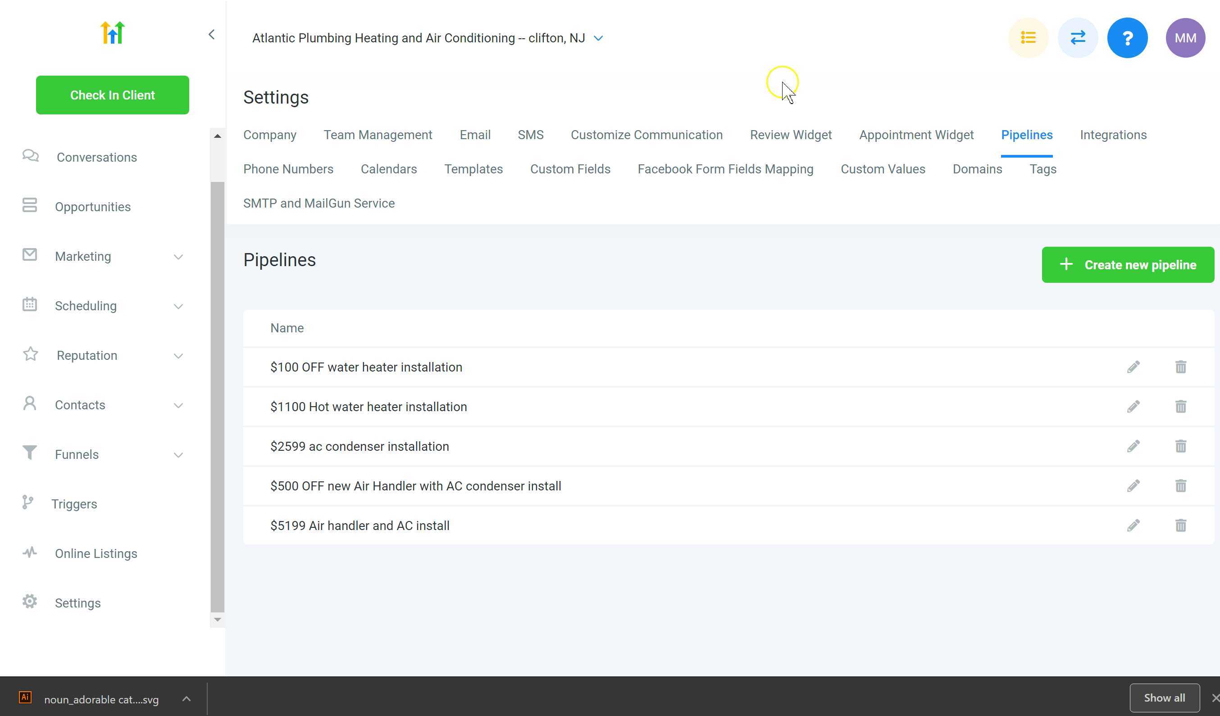This screenshot has width=1220, height=716.
Task: Click the sidebar scroll down arrow
Action: click(x=217, y=620)
